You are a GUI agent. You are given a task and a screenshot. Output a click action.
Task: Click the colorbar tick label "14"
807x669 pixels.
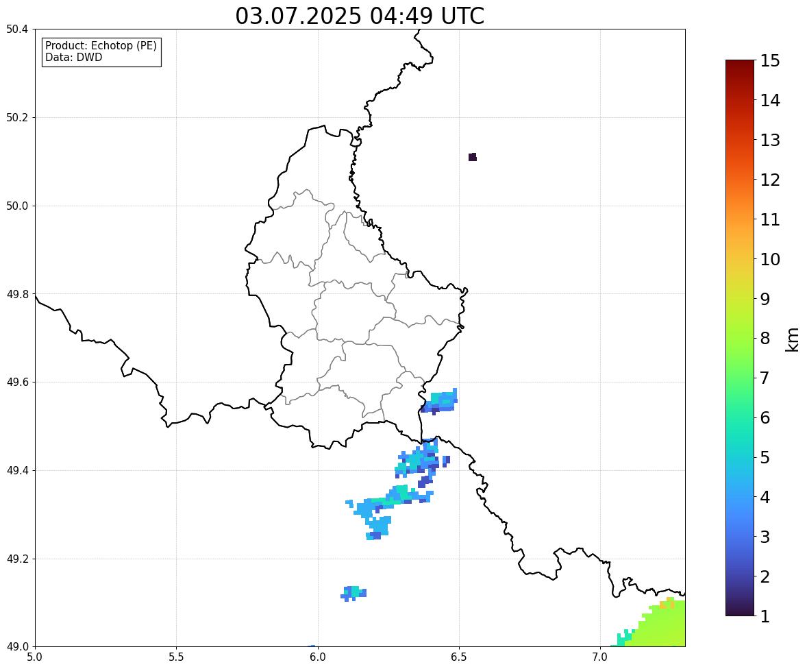(770, 101)
